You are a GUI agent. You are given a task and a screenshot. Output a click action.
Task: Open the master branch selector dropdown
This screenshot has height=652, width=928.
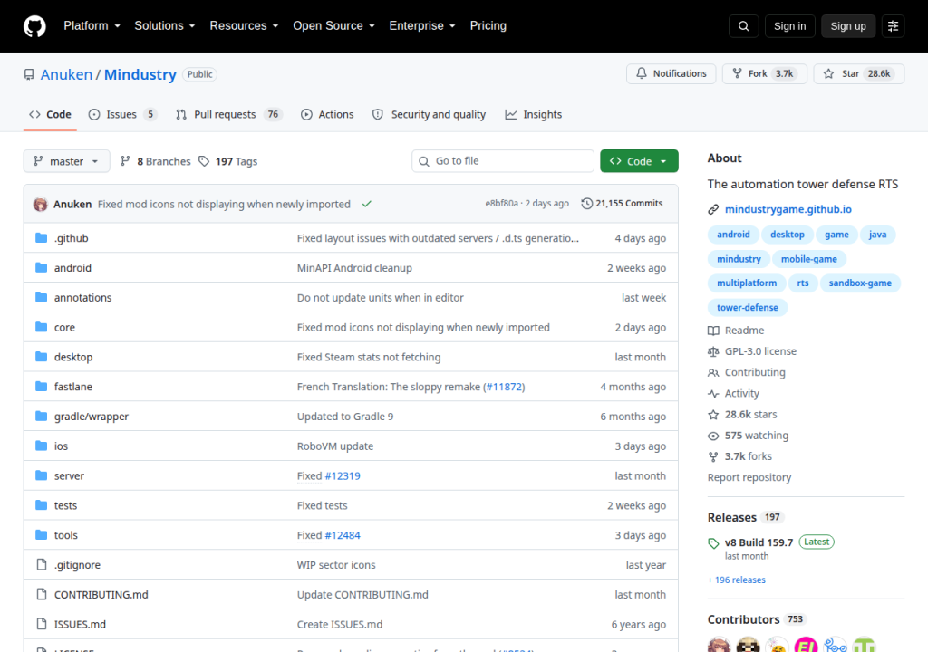click(x=66, y=161)
